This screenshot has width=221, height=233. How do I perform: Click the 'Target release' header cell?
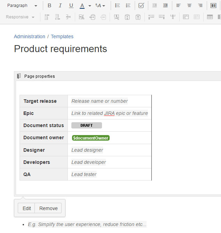click(44, 101)
